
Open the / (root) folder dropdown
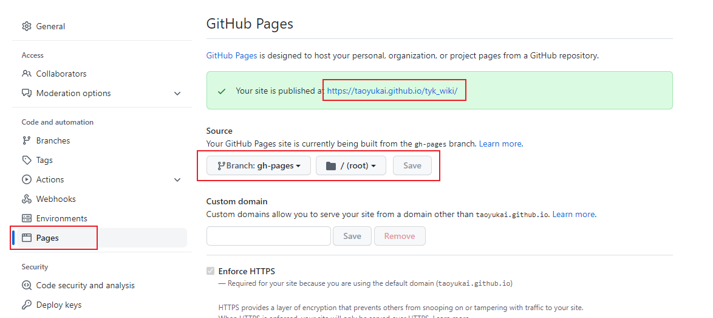pyautogui.click(x=351, y=165)
